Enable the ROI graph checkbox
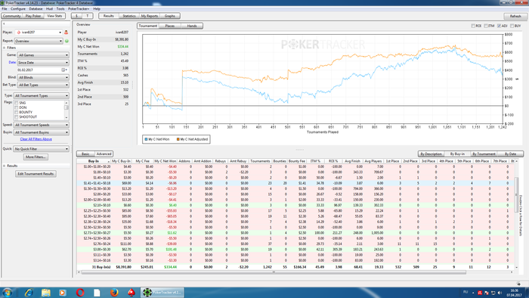Screen dimensions: 529x298 473,26
